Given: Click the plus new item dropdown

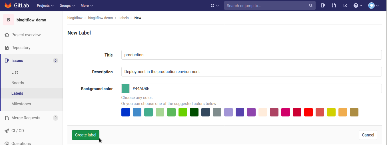Looking at the screenshot, I should [214, 5].
